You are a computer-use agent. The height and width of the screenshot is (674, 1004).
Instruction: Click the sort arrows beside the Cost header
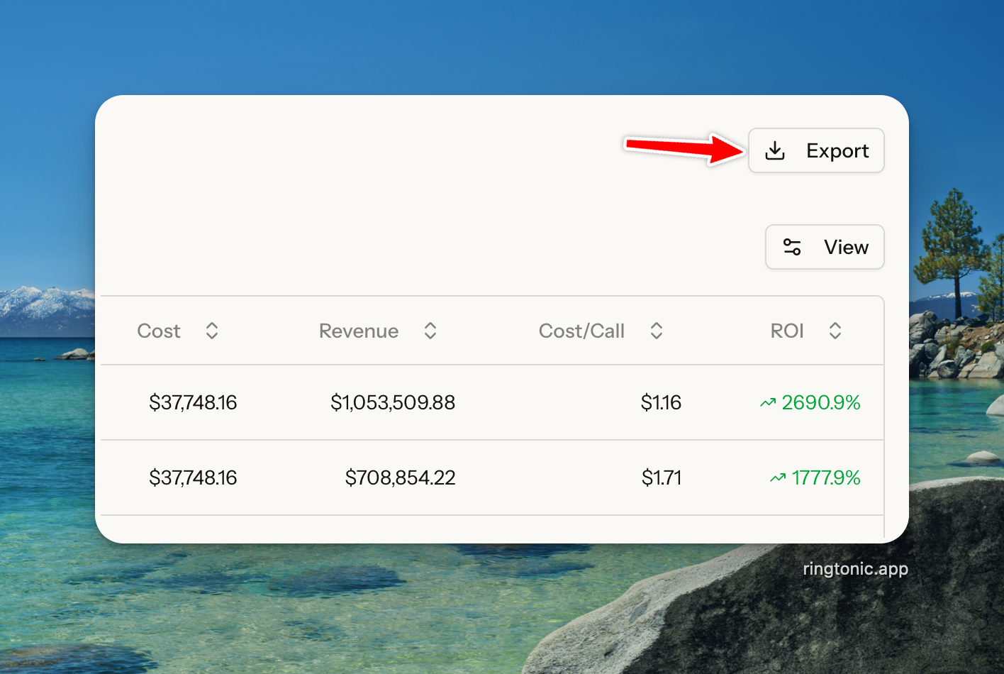(x=211, y=331)
